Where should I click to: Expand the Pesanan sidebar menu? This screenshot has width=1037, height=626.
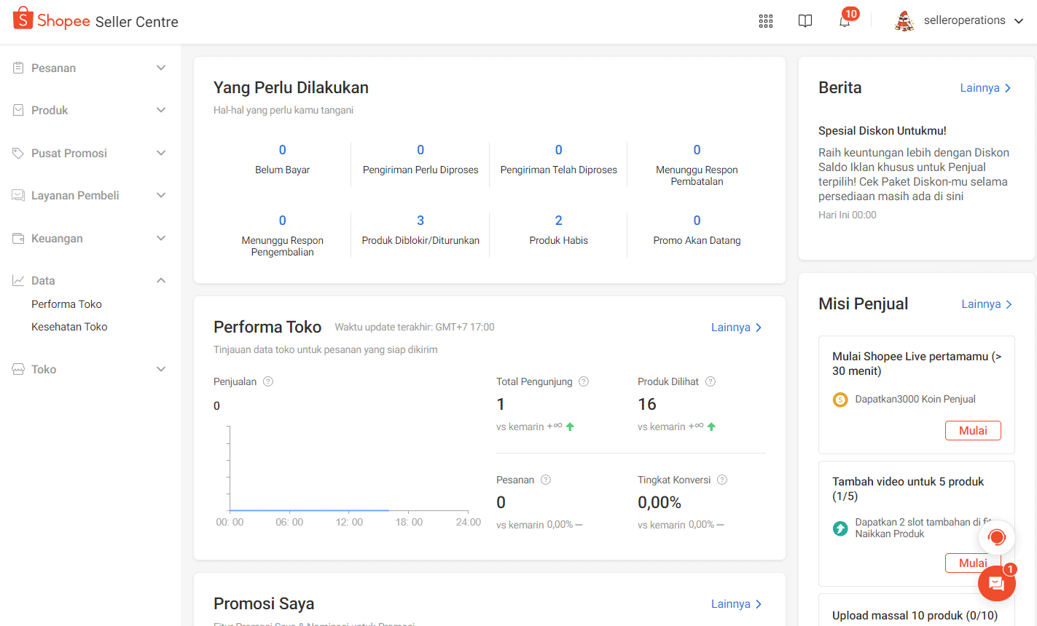point(161,68)
